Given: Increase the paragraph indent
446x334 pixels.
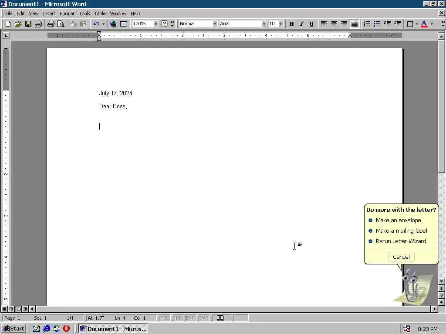Looking at the screenshot, I should (397, 24).
